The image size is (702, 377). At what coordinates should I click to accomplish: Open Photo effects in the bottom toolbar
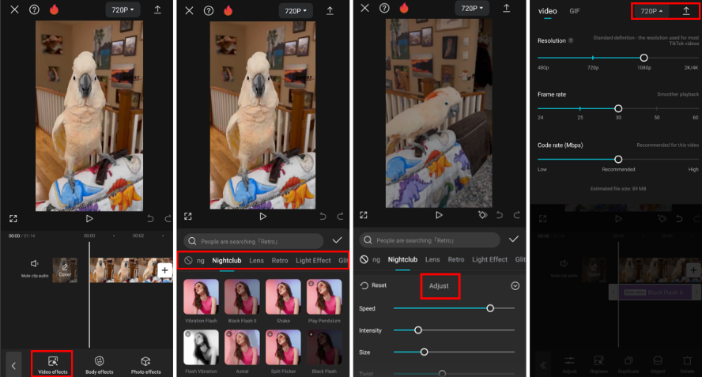point(146,364)
